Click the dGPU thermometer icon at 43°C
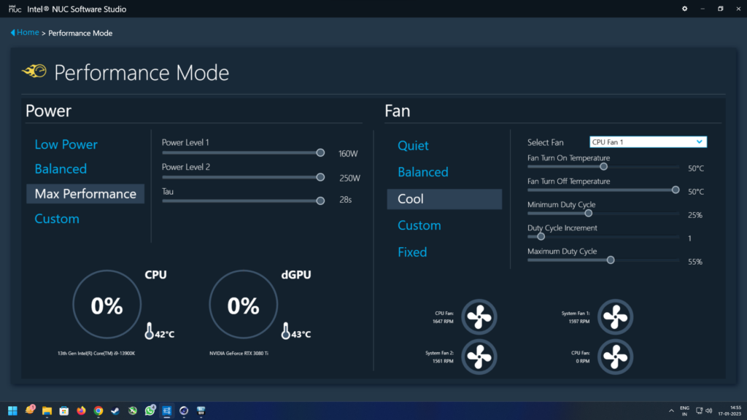747x420 pixels. click(x=285, y=331)
